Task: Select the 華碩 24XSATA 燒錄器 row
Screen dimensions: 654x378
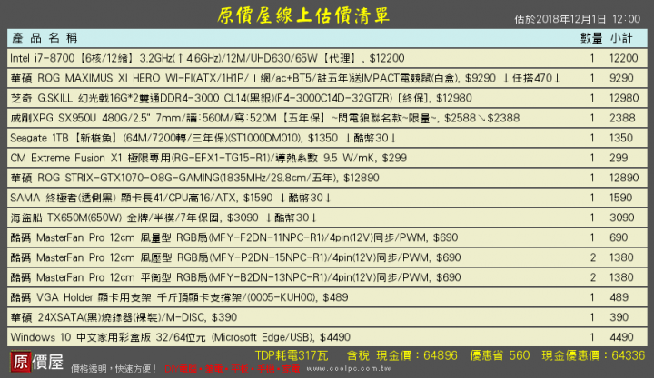Action: (x=327, y=317)
